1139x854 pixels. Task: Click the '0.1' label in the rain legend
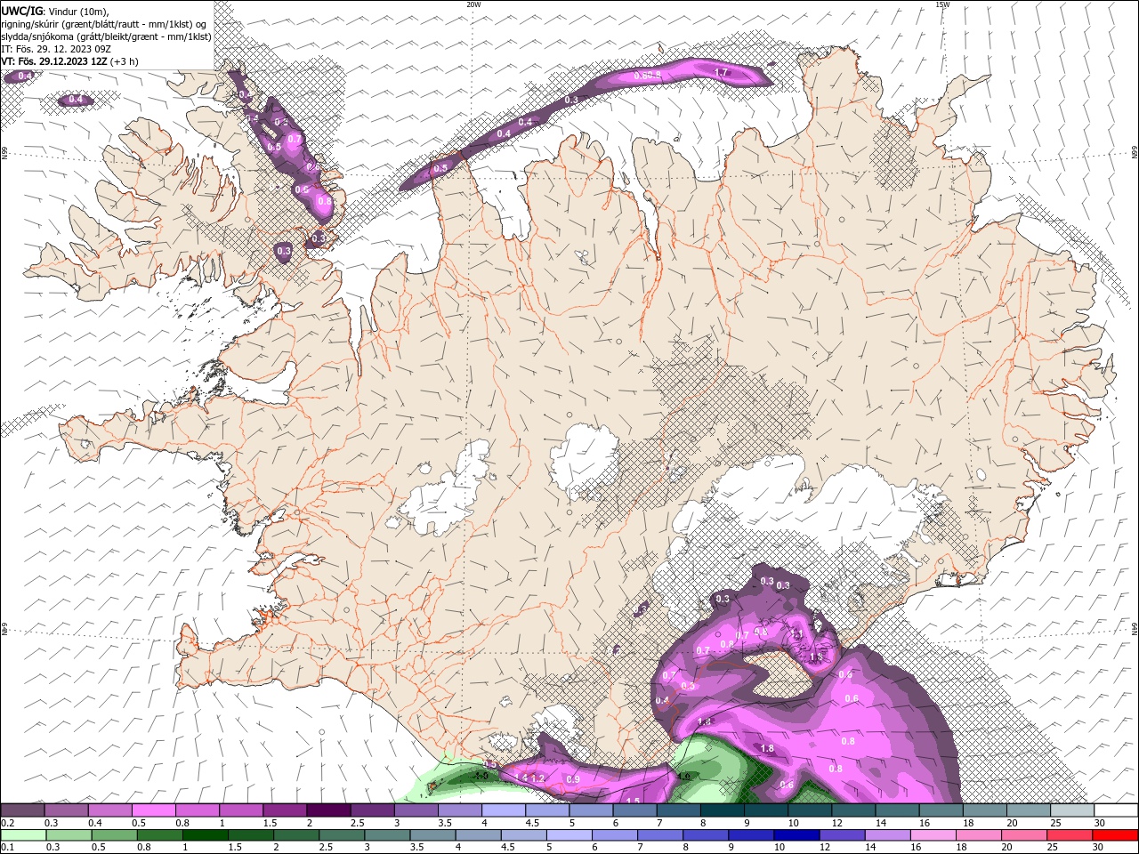(x=8, y=848)
